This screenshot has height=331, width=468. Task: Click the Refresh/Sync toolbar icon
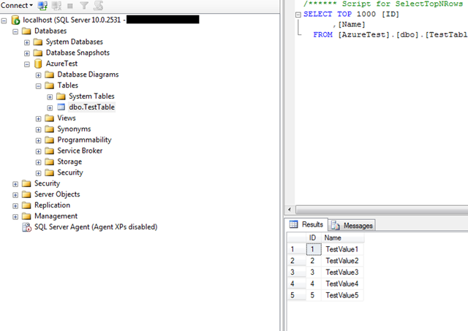pyautogui.click(x=98, y=5)
